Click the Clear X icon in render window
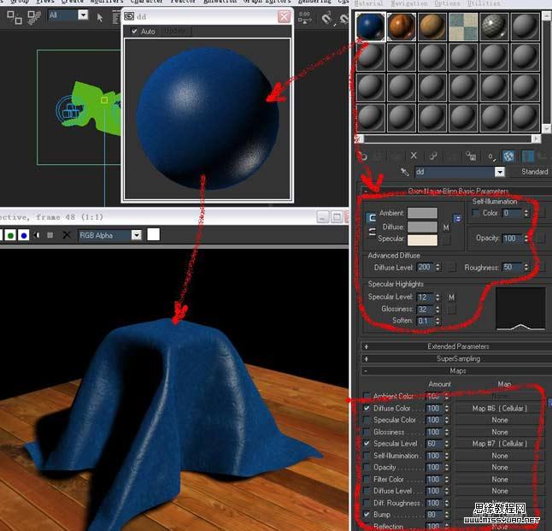The height and width of the screenshot is (531, 552). (67, 235)
